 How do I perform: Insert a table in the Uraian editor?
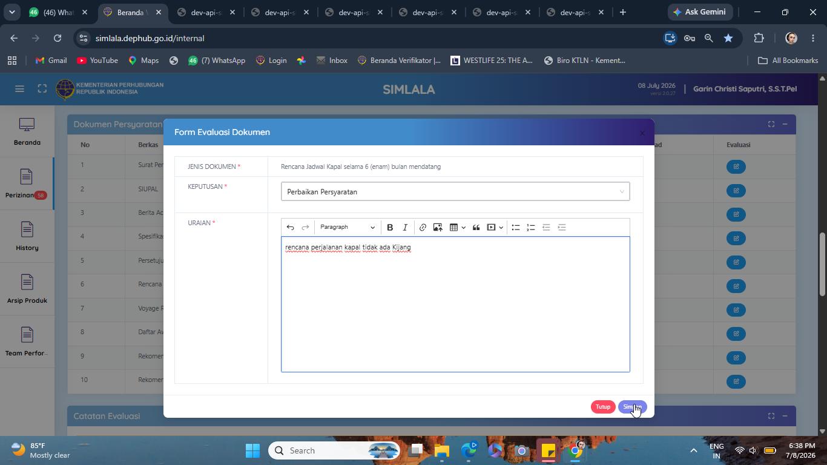pyautogui.click(x=453, y=228)
